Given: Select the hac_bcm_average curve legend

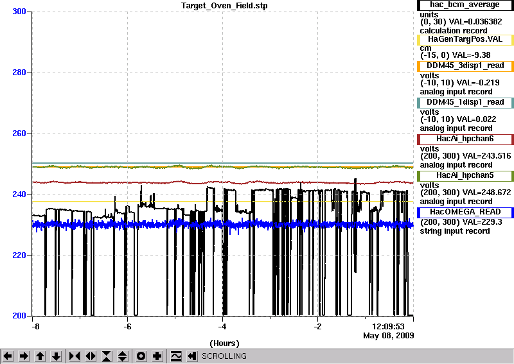Looking at the screenshot, I should click(465, 5).
